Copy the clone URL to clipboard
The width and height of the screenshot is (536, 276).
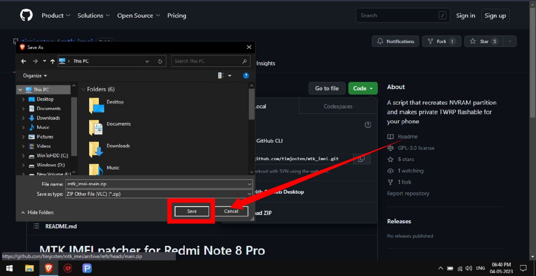362,159
